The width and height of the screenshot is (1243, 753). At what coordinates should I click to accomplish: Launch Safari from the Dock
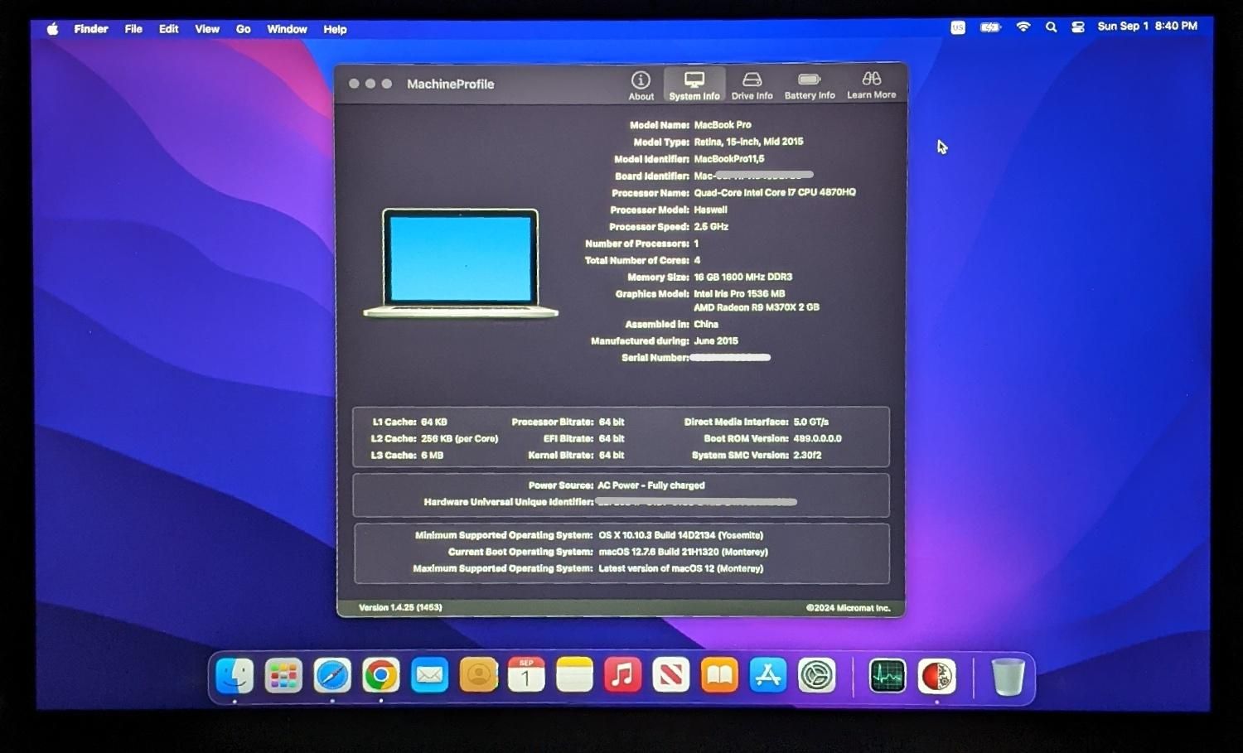[x=332, y=676]
